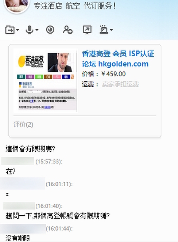This screenshot has width=178, height=242.
Task: Click the blurred sender name at 15:57:33
Action: (x=18, y=161)
